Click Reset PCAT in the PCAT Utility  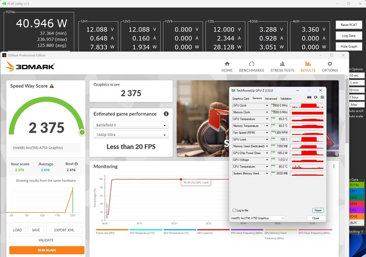pyautogui.click(x=349, y=25)
